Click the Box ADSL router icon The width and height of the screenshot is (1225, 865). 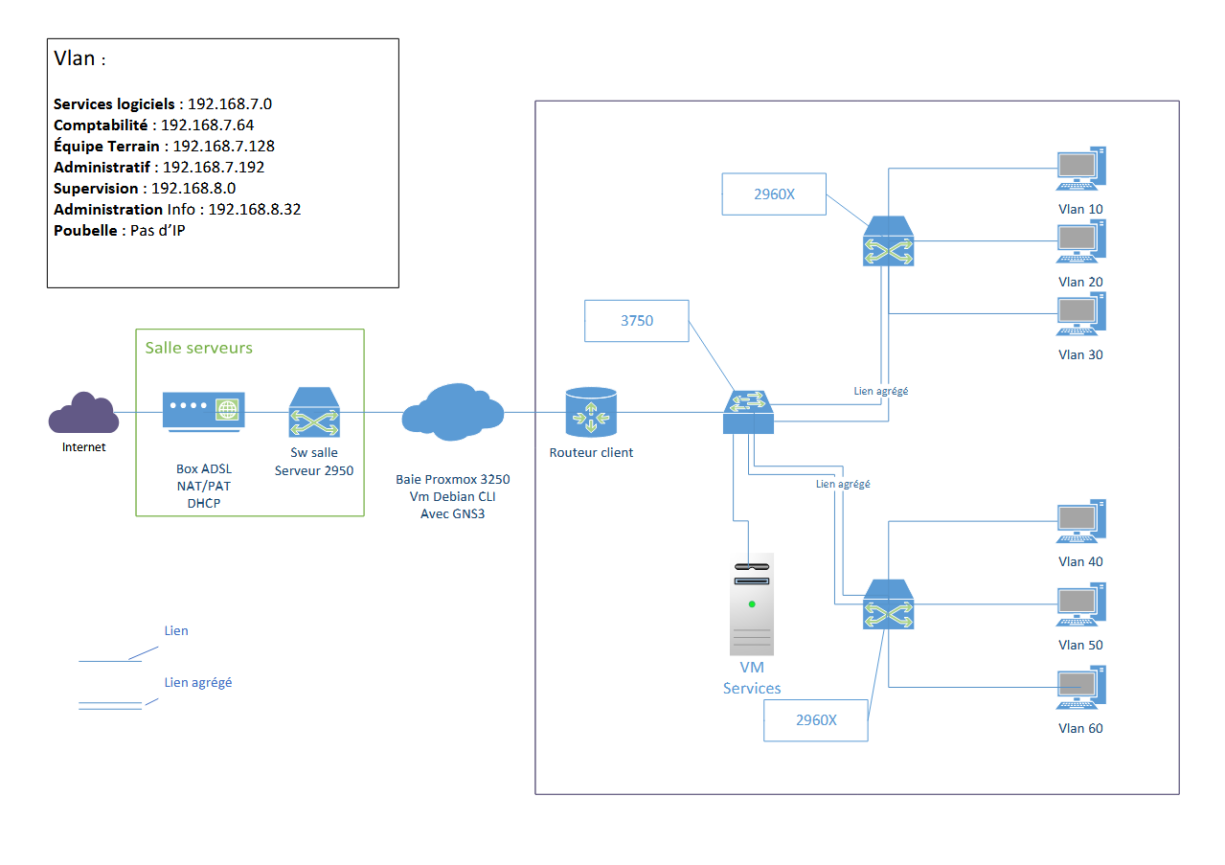pyautogui.click(x=203, y=410)
